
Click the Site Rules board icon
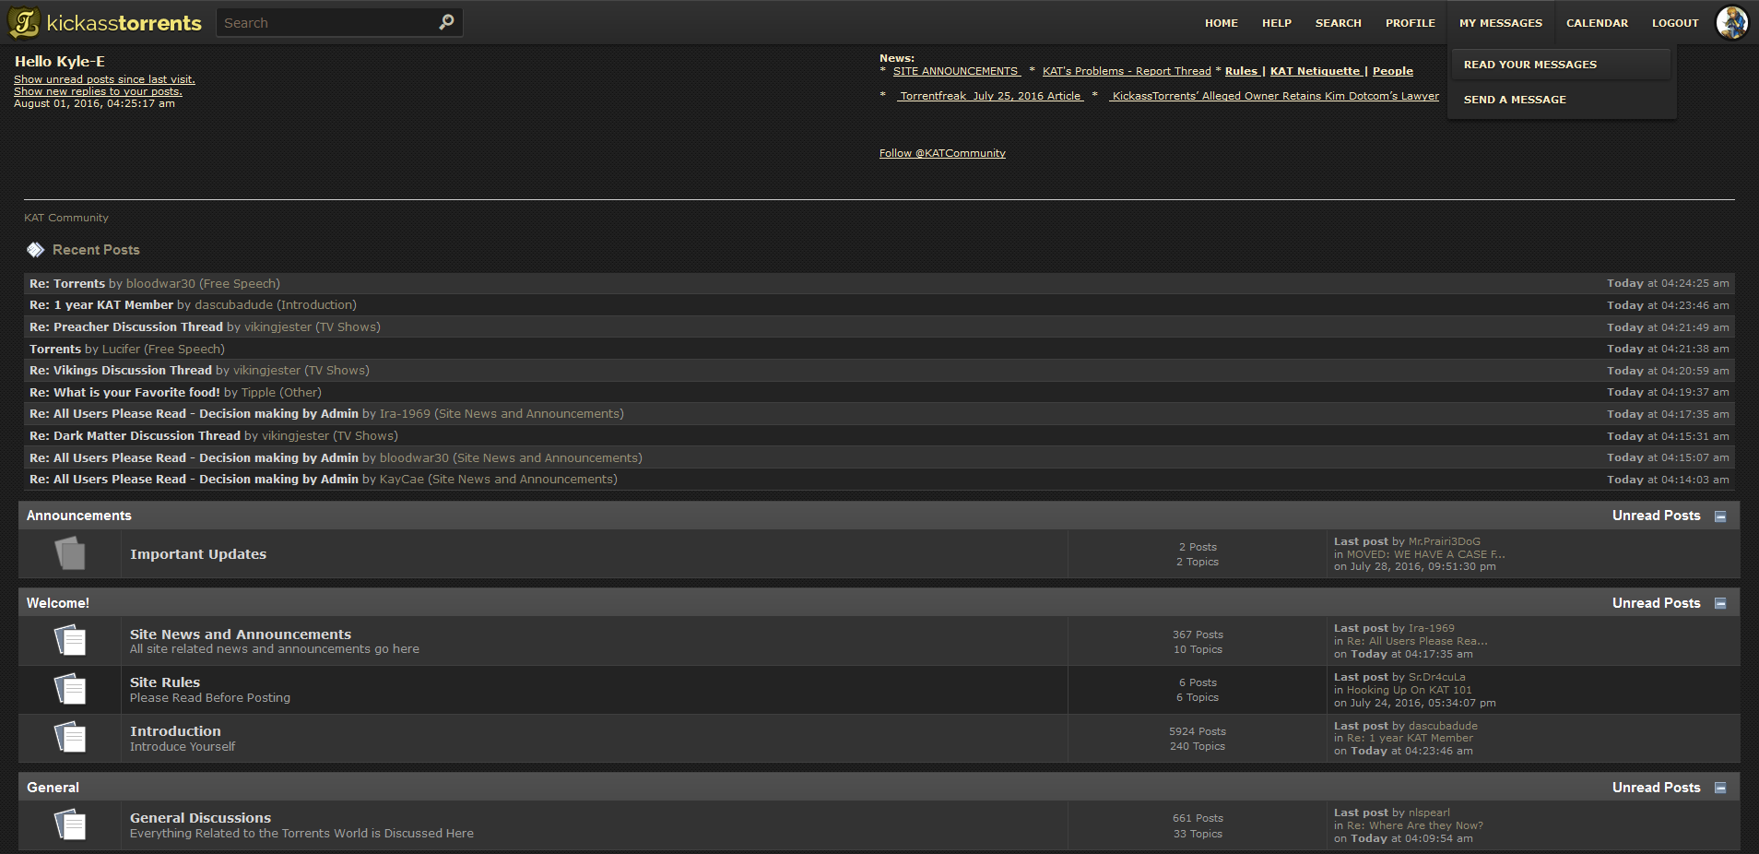pyautogui.click(x=70, y=689)
